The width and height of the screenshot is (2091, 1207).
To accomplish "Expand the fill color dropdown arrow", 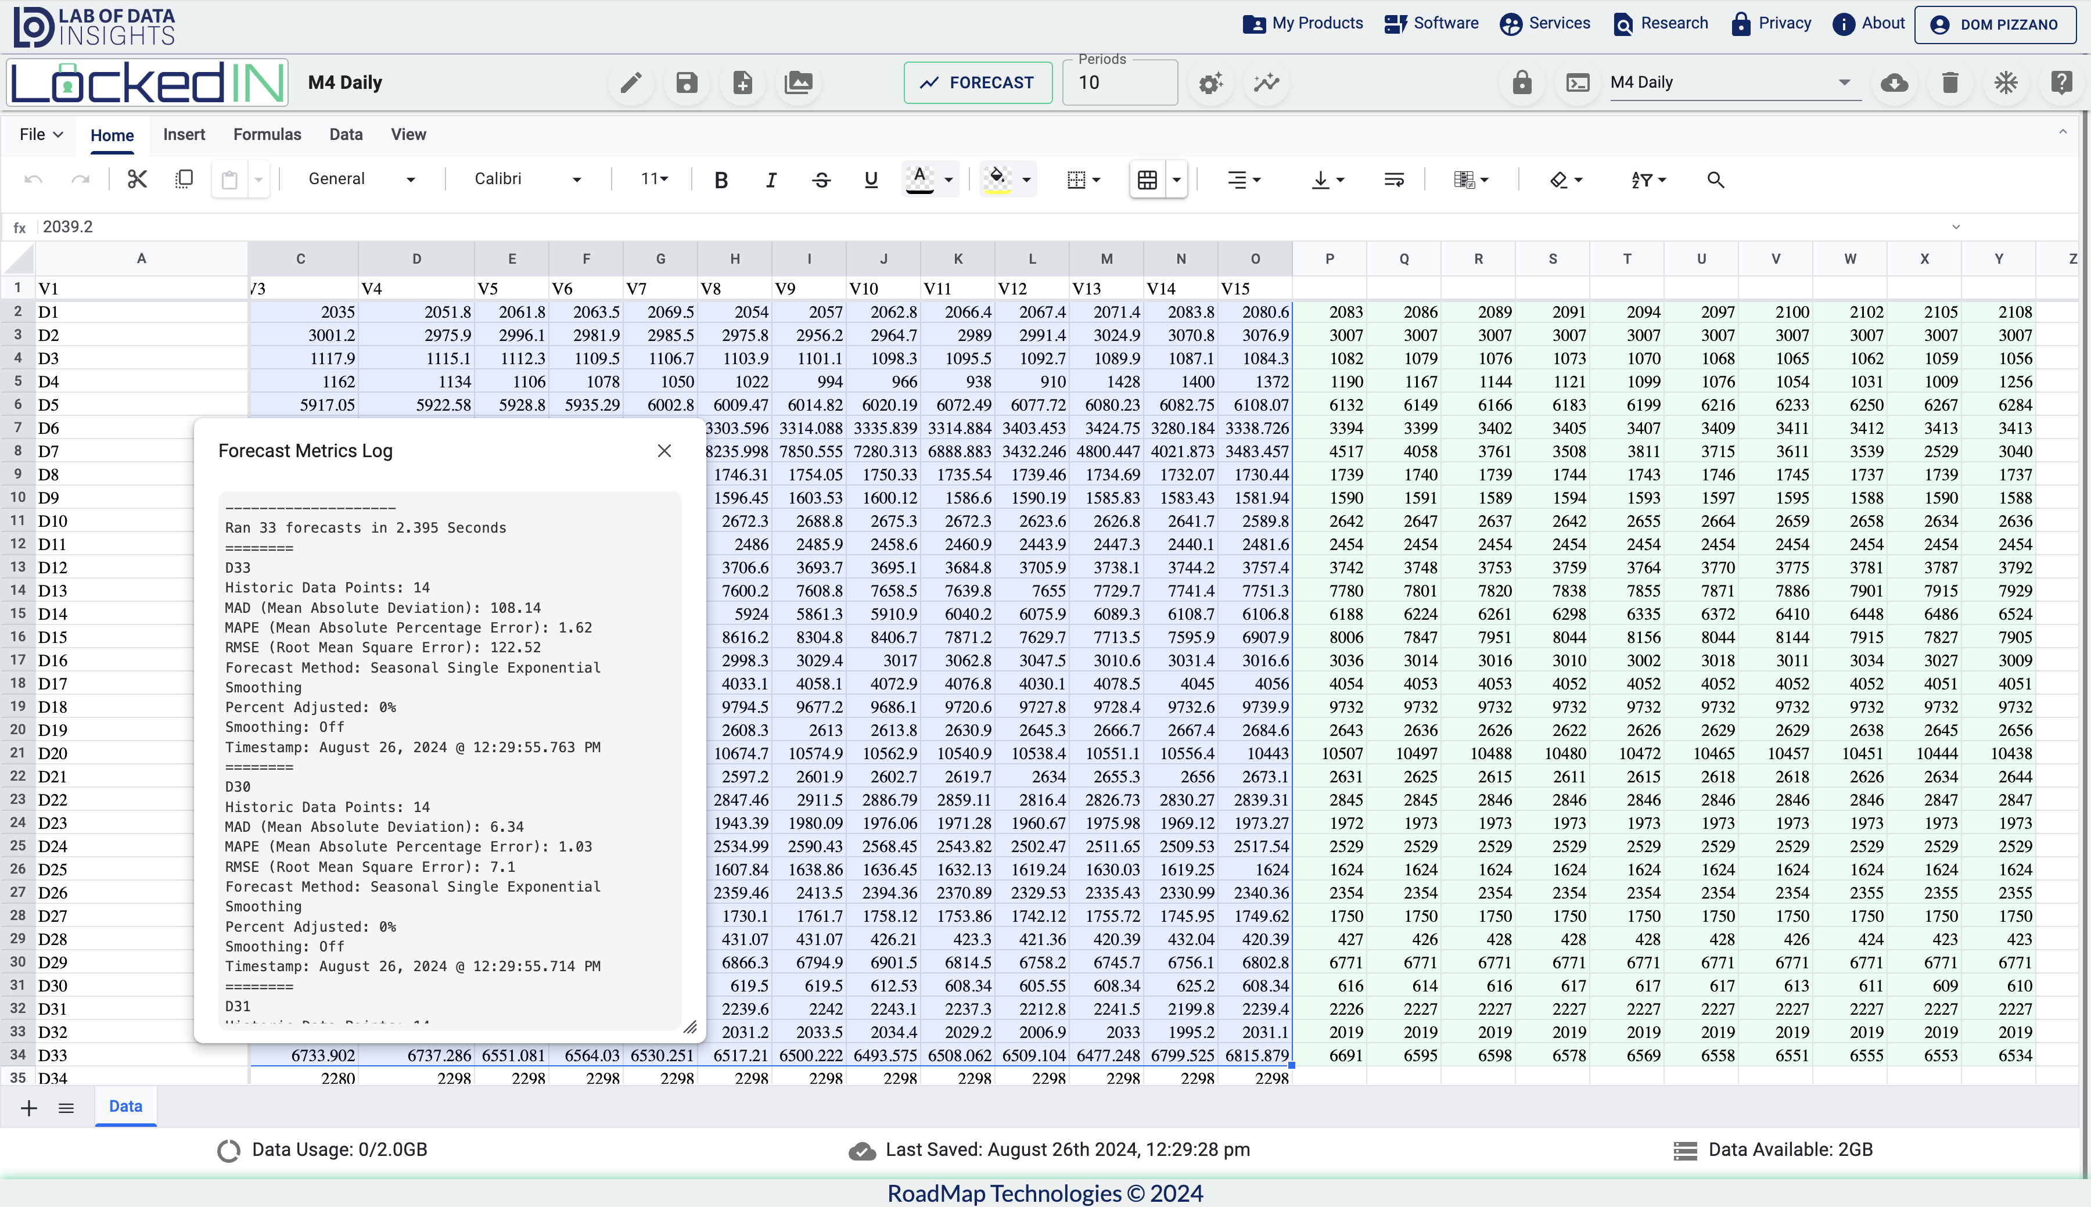I will 1026,180.
